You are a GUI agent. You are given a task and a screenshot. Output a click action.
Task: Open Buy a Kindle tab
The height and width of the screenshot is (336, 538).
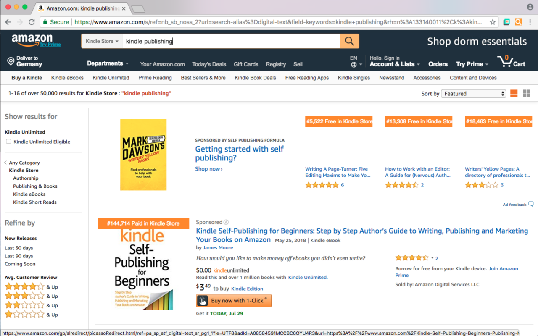26,78
